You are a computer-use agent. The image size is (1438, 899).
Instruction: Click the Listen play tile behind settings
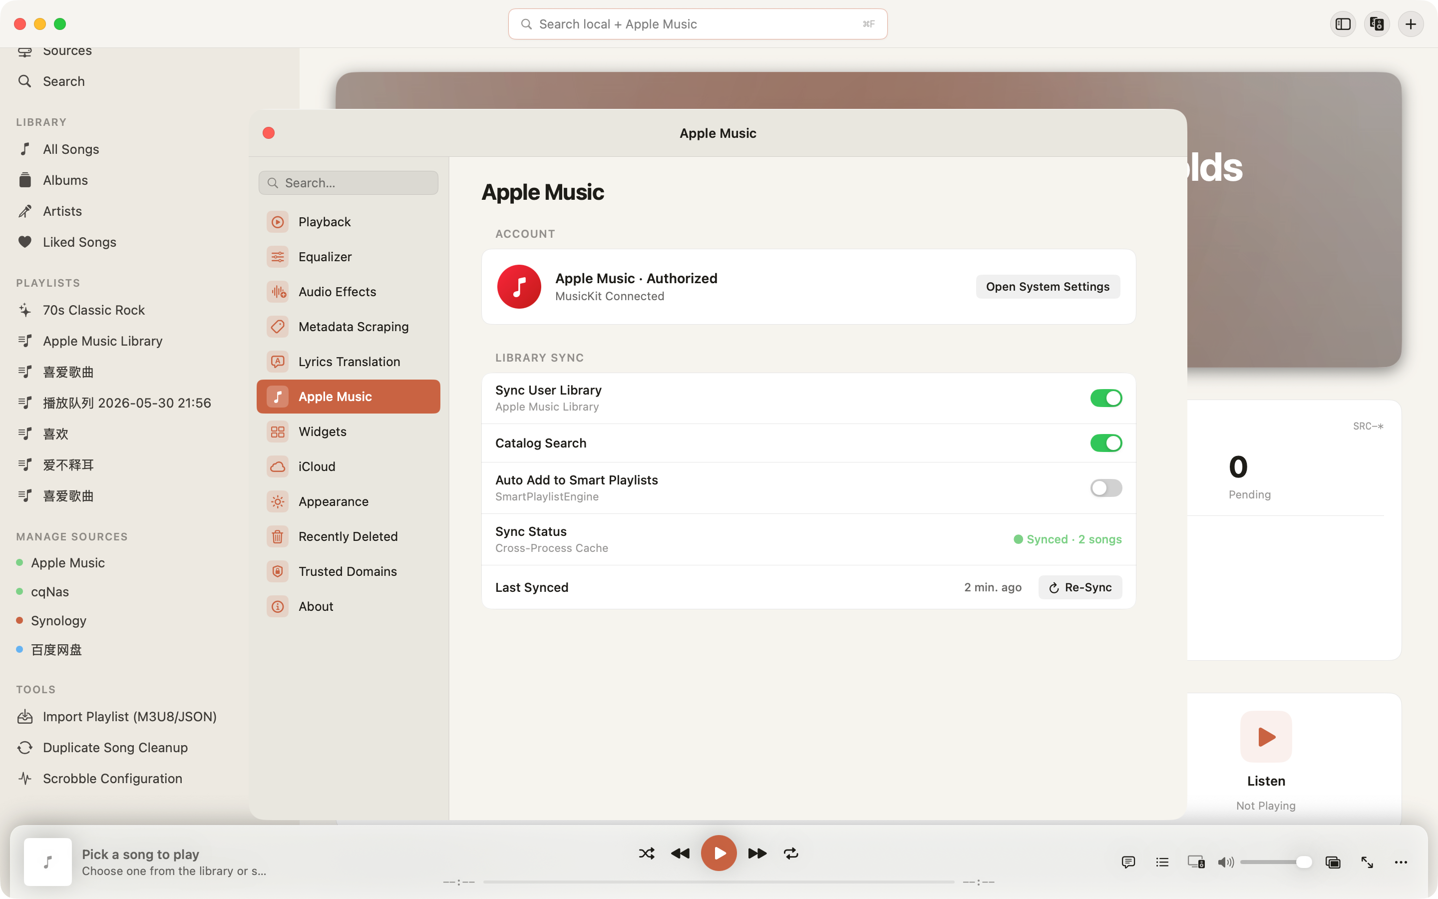(1266, 737)
